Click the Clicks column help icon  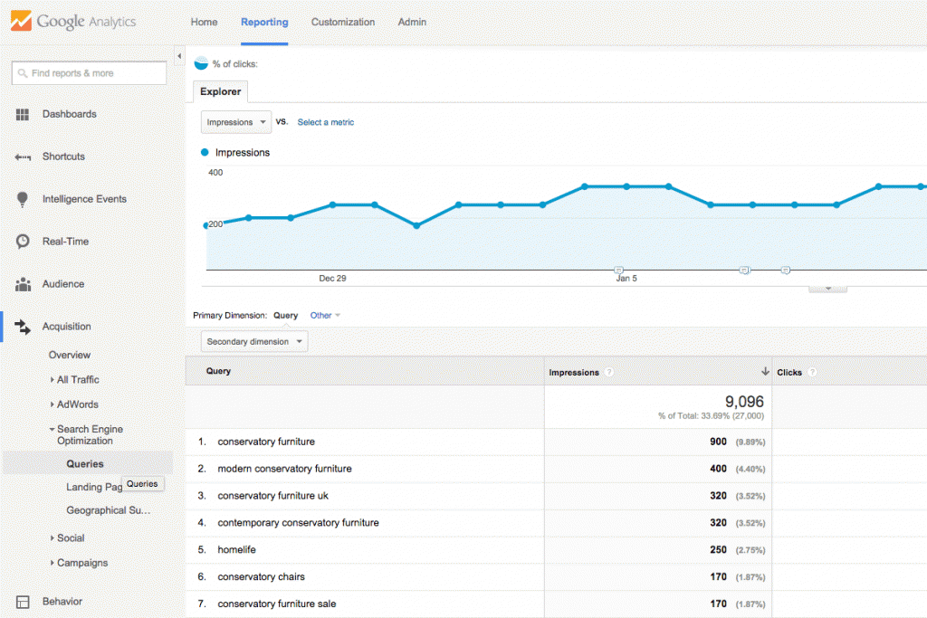click(812, 372)
